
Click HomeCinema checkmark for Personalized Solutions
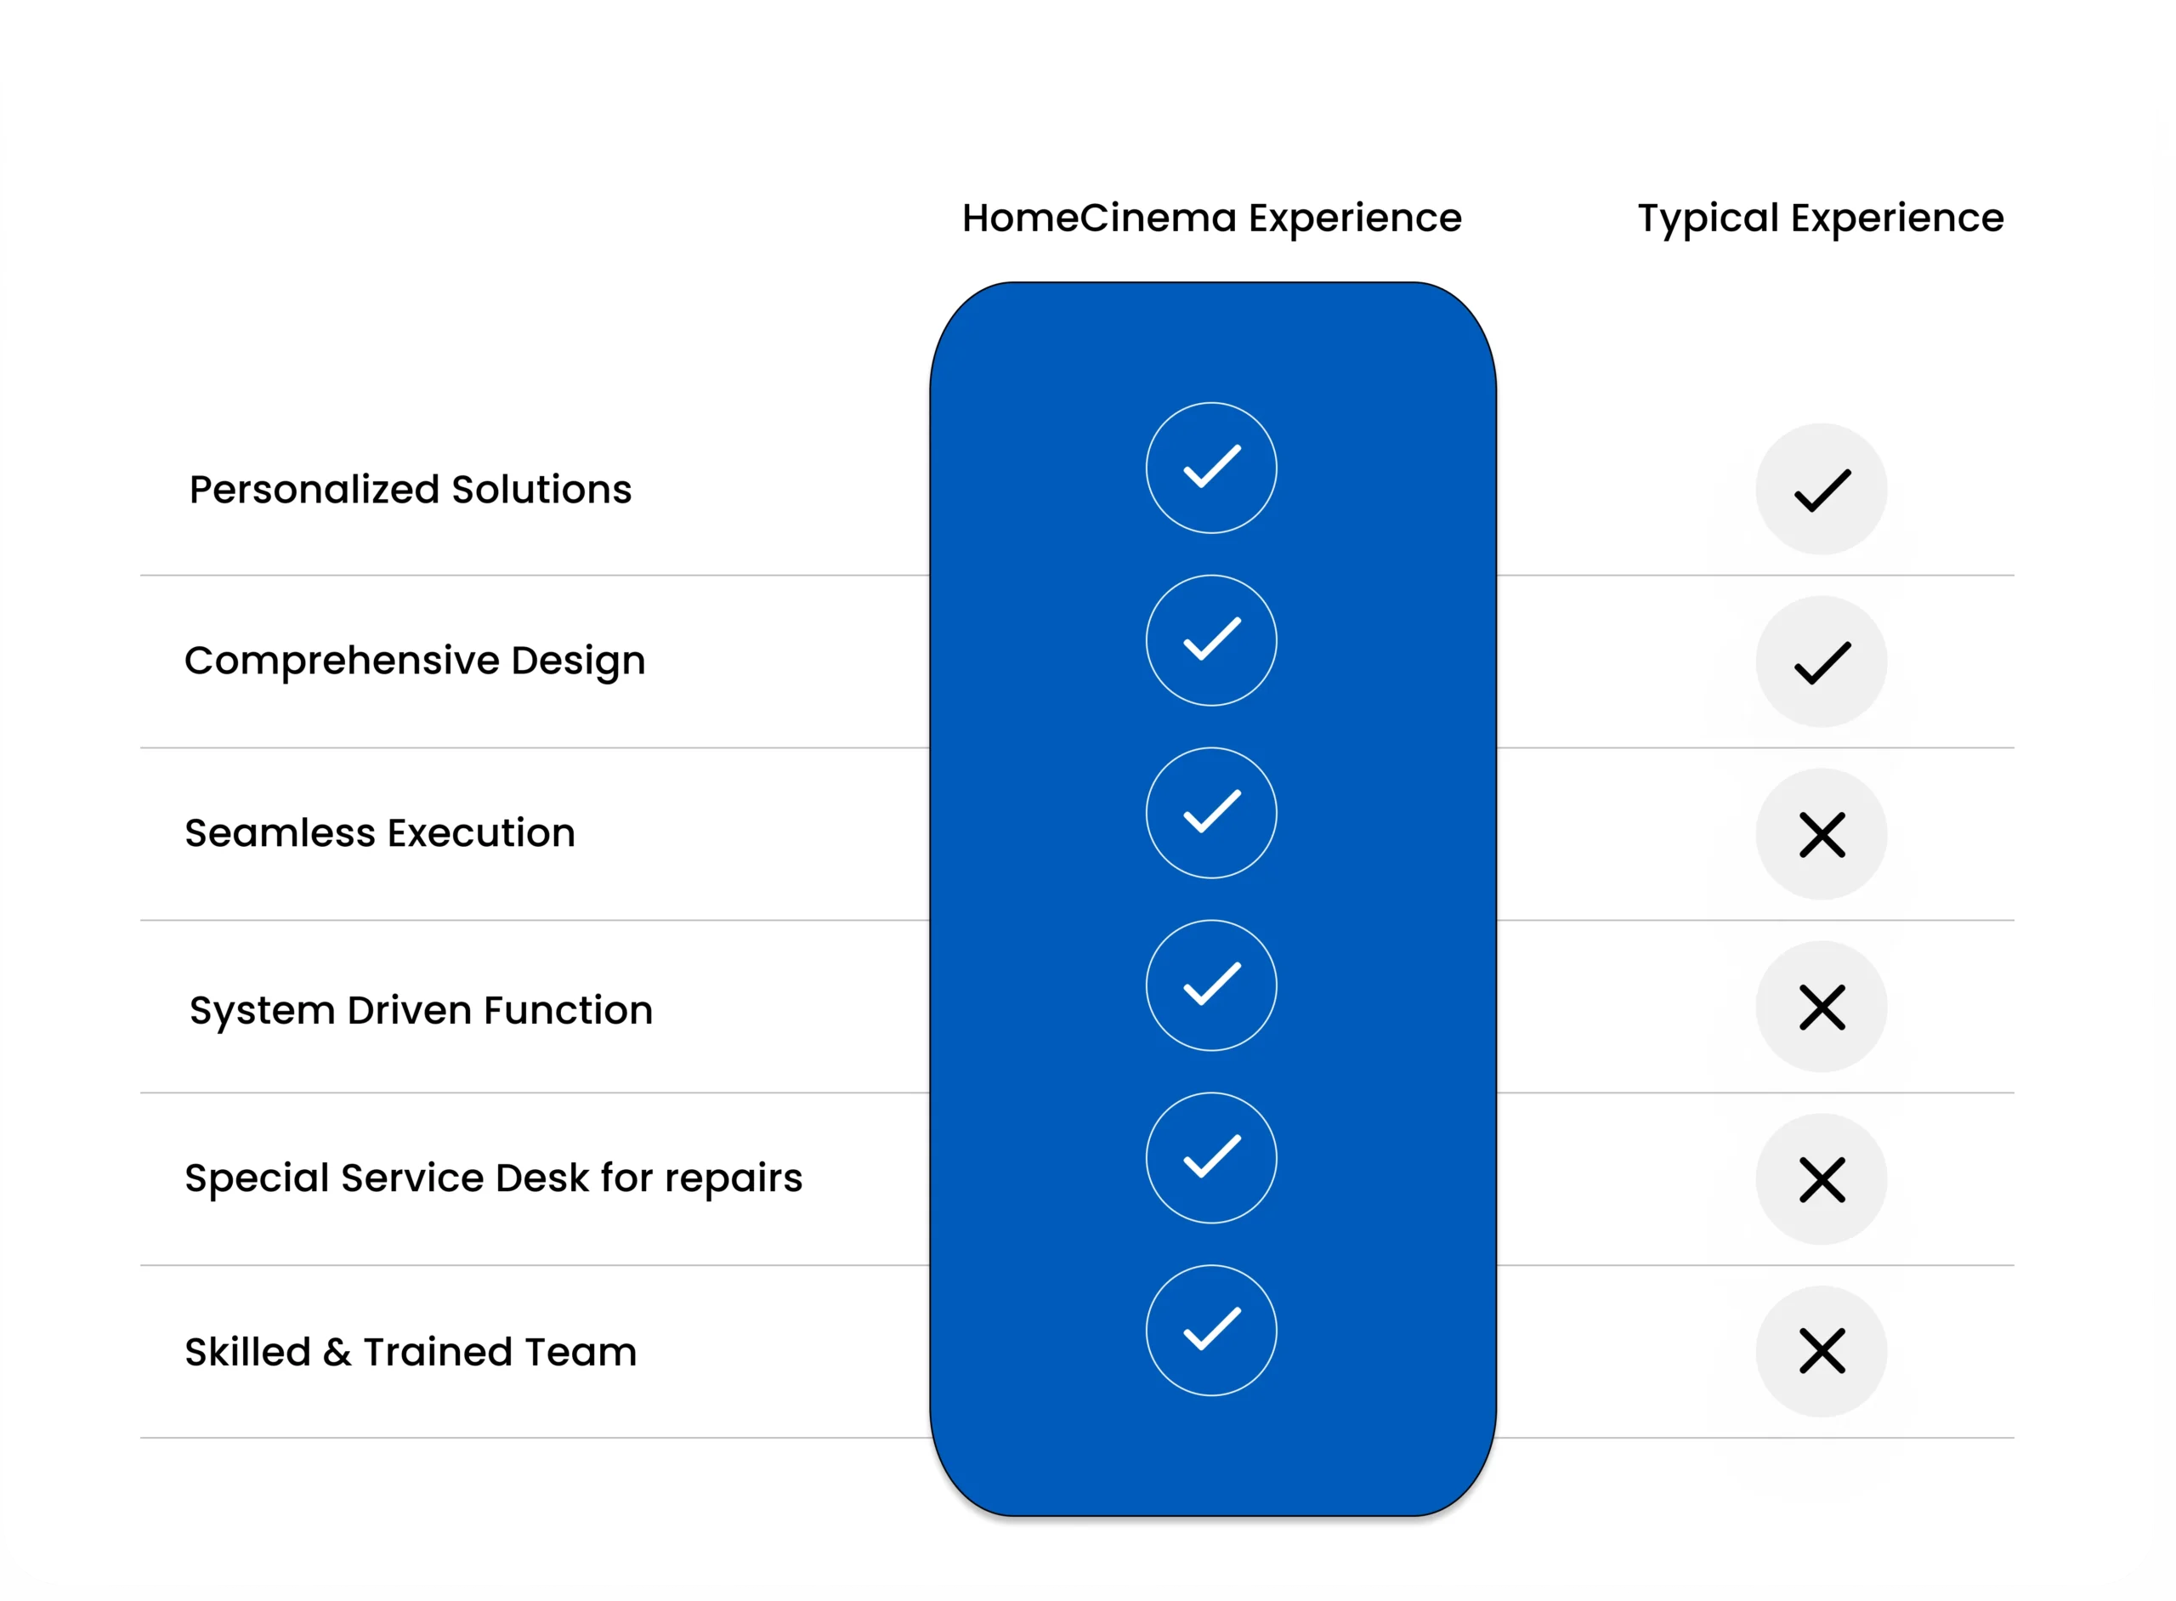pyautogui.click(x=1211, y=468)
